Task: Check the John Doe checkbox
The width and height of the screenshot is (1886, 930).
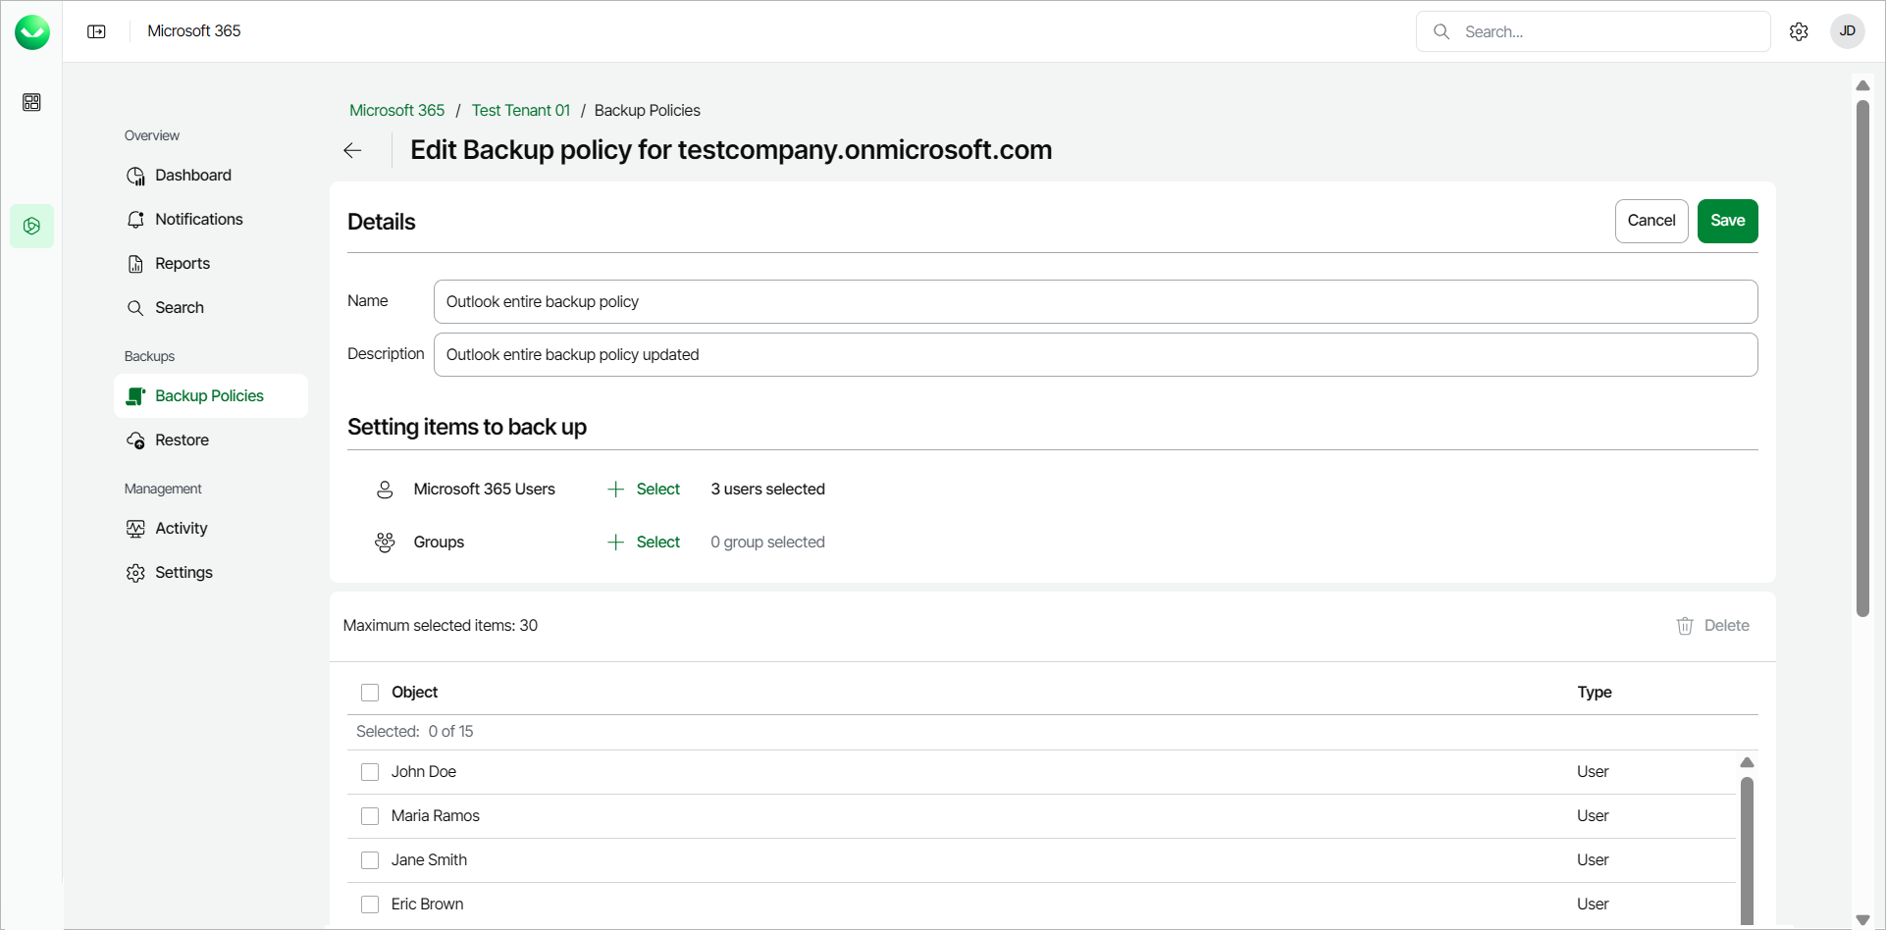Action: coord(370,772)
